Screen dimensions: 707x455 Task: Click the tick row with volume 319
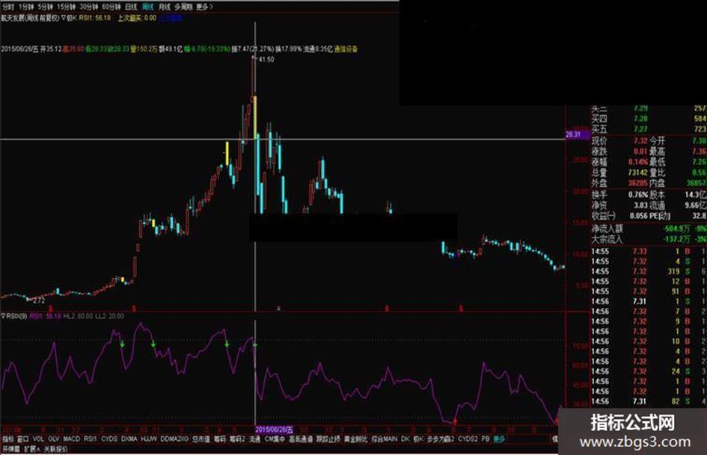[x=649, y=271]
